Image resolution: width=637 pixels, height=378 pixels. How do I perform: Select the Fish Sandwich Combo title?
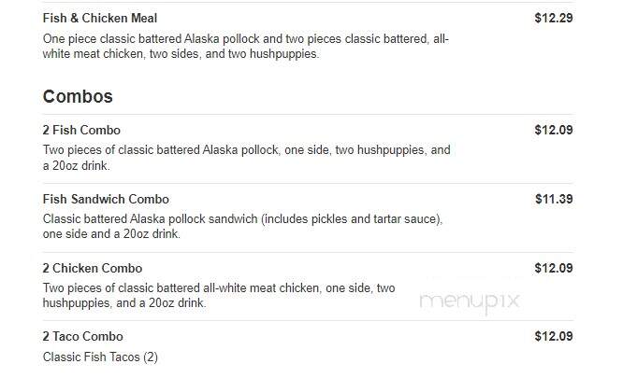(x=106, y=200)
